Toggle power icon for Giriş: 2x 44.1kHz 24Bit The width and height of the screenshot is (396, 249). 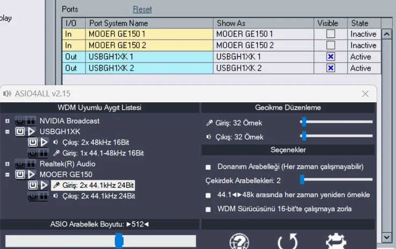33,185
